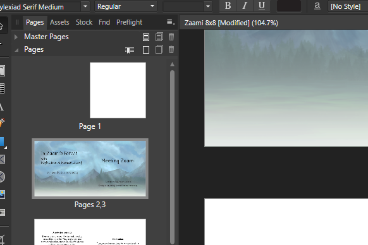Delete master page with trash icon
Image resolution: width=368 pixels, height=245 pixels.
point(171,37)
